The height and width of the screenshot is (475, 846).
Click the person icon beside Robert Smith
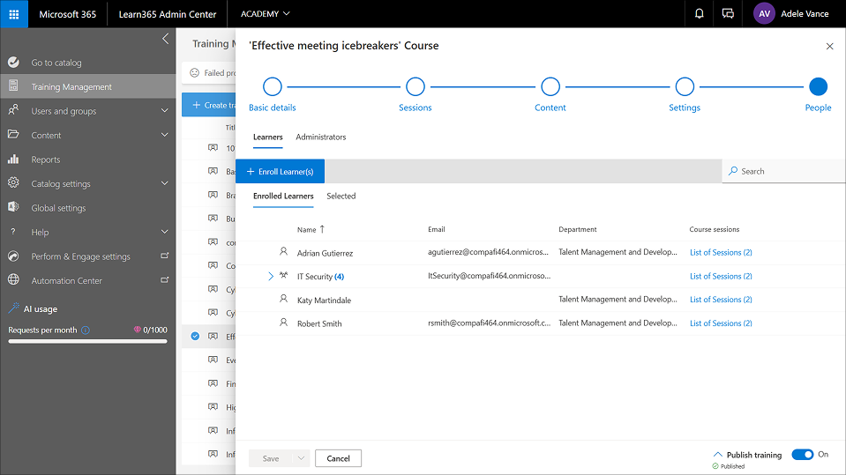(283, 323)
